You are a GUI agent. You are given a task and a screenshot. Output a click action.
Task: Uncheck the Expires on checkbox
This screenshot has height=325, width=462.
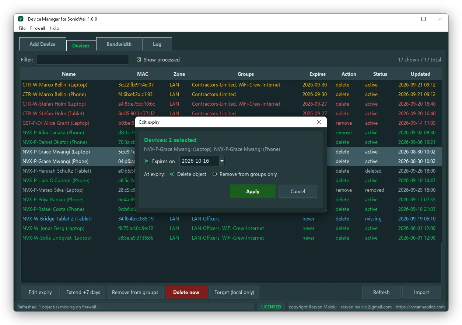coord(147,161)
